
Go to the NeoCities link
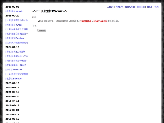pyautogui.click(x=130, y=7)
